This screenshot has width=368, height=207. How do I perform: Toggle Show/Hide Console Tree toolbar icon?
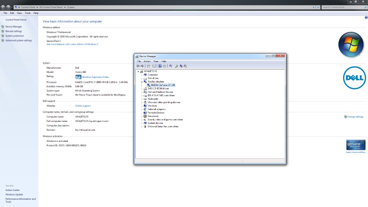(x=148, y=66)
